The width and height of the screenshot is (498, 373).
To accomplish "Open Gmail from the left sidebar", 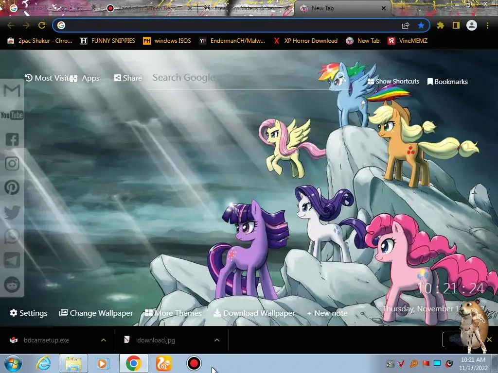I will [12, 91].
